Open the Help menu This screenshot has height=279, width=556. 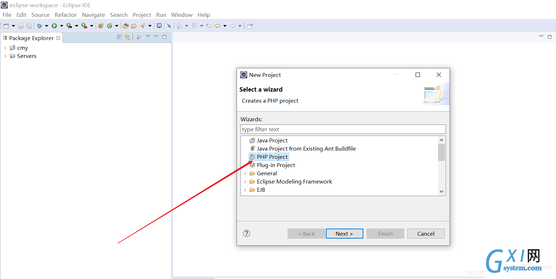pos(204,15)
